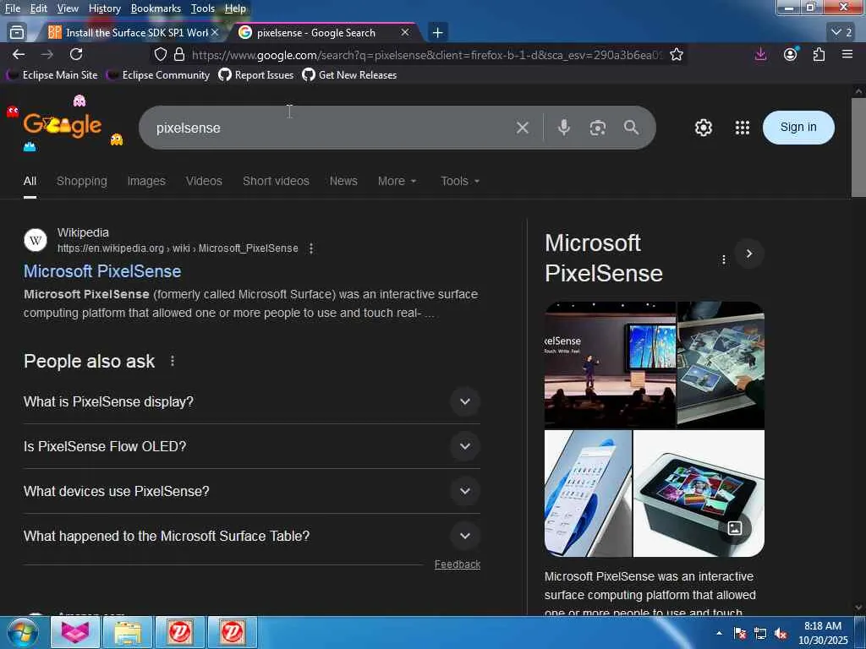Open the network tray icon
866x649 pixels.
point(760,634)
